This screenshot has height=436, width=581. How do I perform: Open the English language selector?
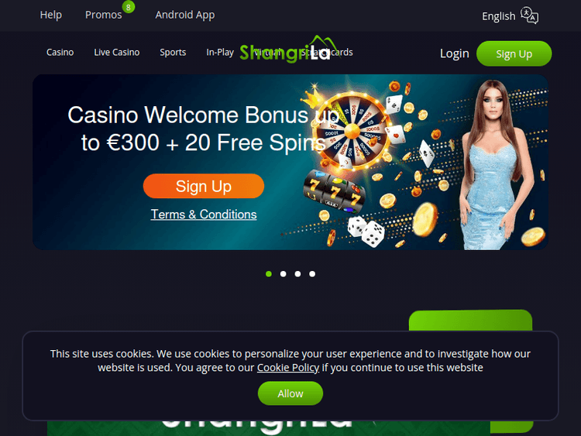(x=498, y=16)
